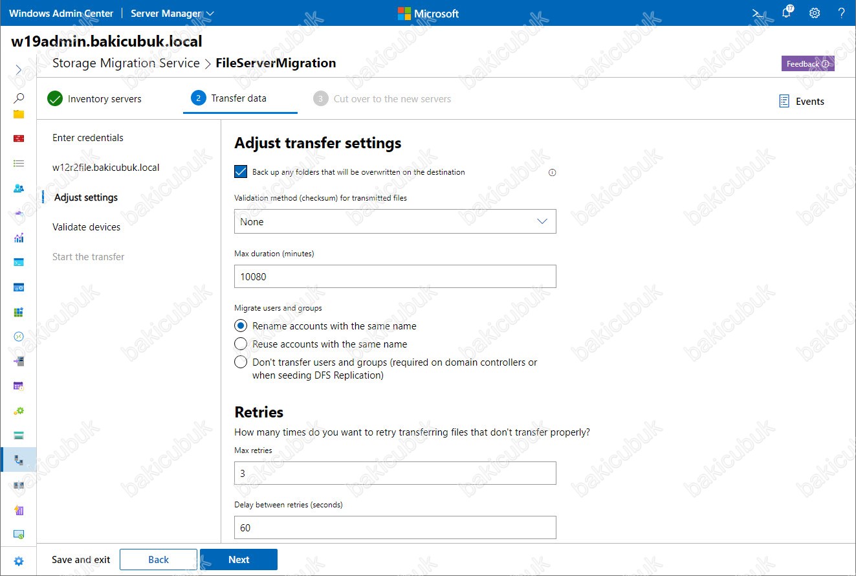Open the Services gears icon
Screen dimensions: 856x576
click(19, 410)
